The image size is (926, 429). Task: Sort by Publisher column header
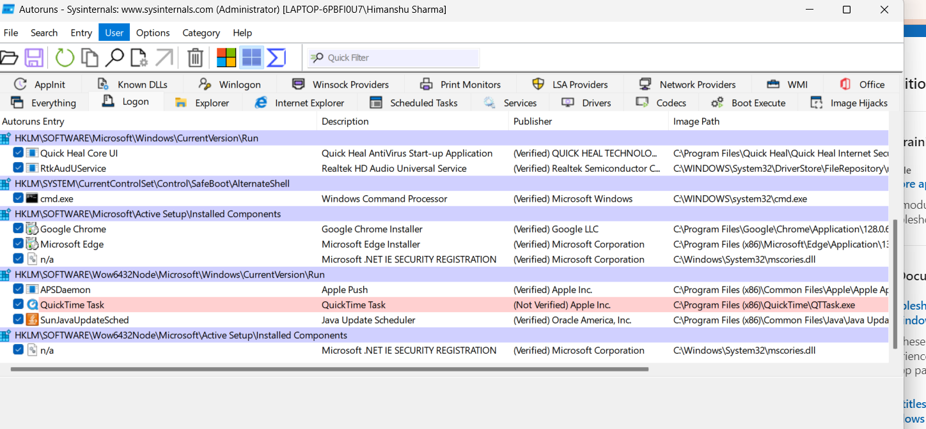coord(589,121)
